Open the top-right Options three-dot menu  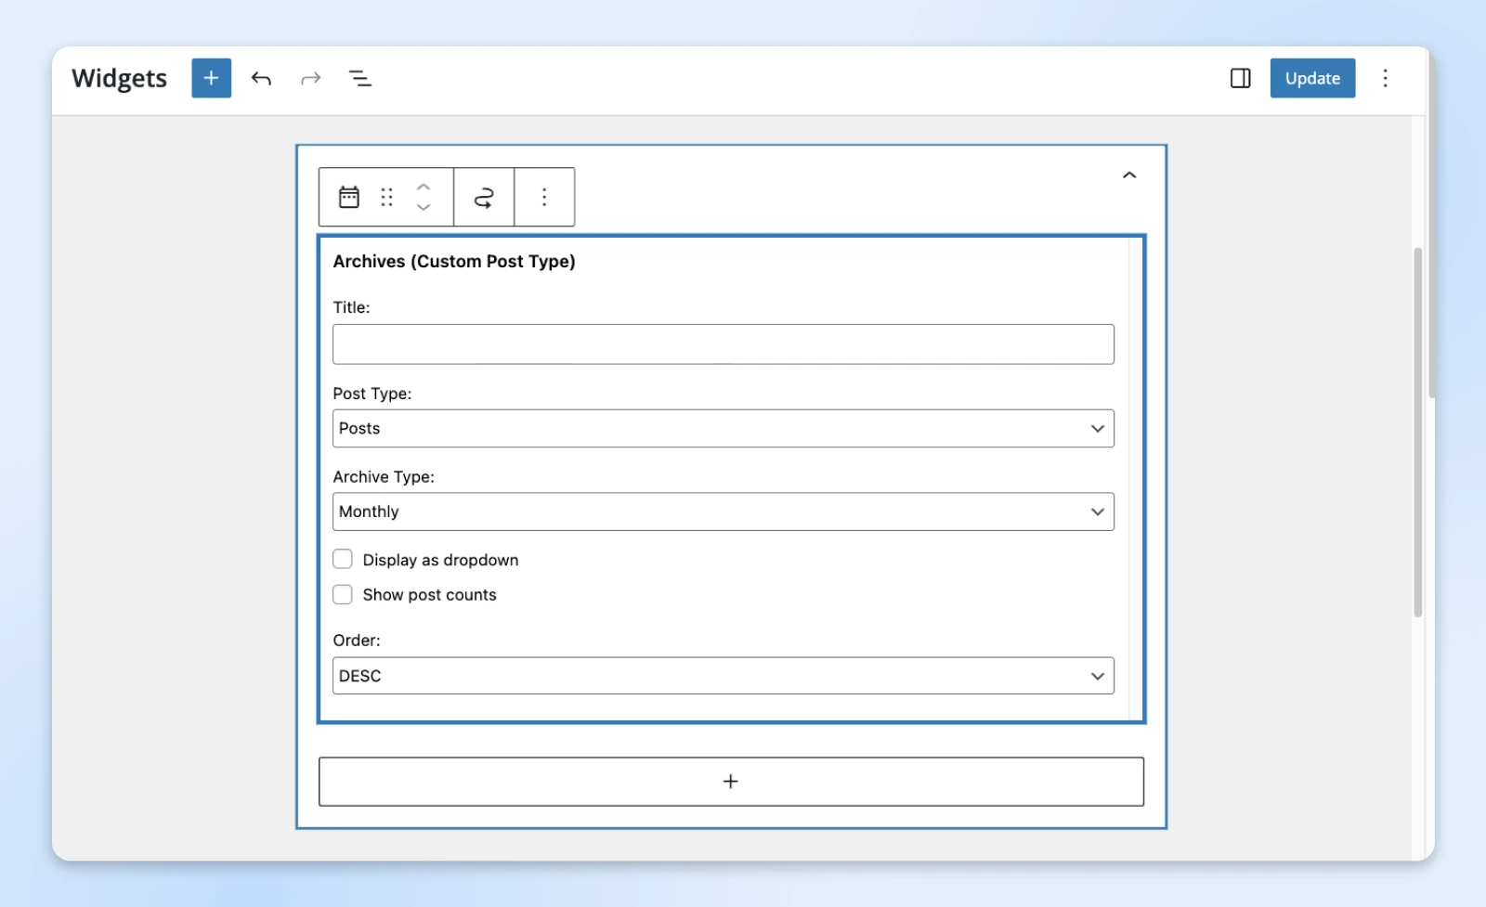(x=1385, y=78)
